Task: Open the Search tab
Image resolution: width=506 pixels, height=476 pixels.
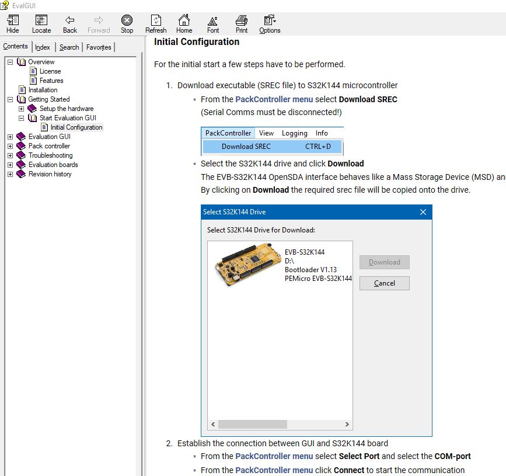Action: pos(68,46)
